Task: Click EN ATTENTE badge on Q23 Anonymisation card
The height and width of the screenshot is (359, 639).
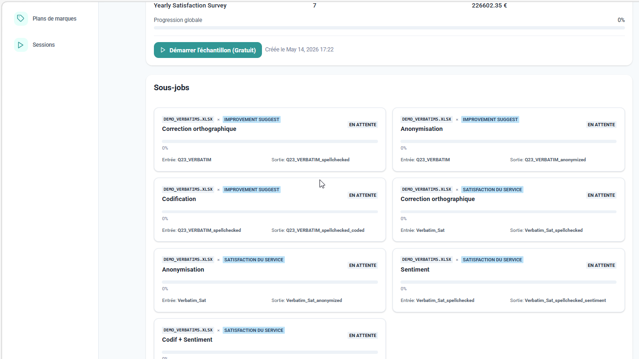Action: pos(601,125)
